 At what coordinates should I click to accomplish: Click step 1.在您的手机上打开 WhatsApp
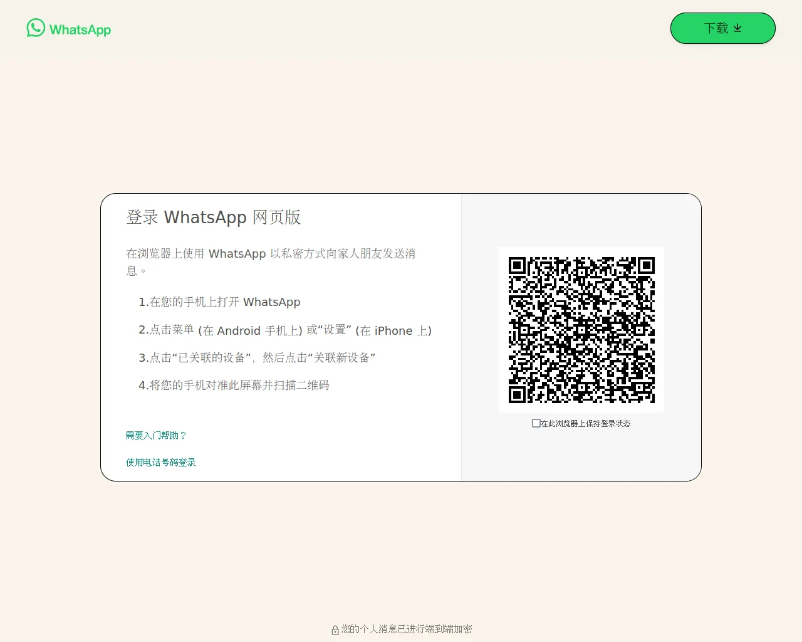pyautogui.click(x=219, y=302)
